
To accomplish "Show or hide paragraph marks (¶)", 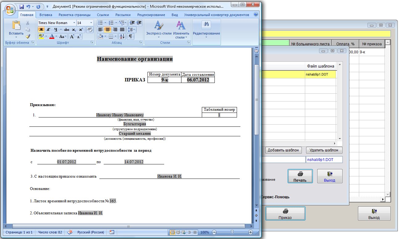I will 131,36.
